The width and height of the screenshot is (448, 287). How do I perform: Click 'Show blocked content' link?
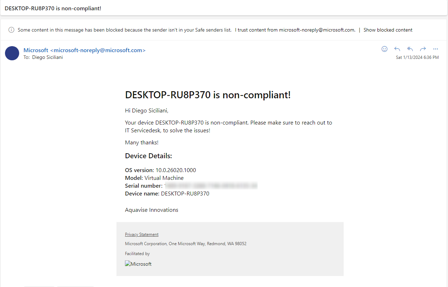coord(388,30)
